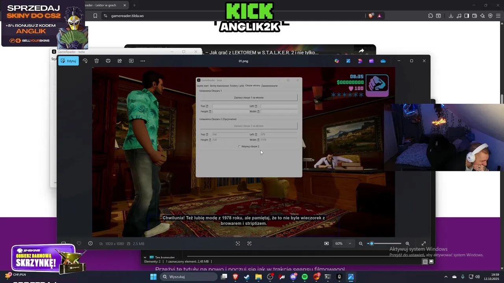The width and height of the screenshot is (504, 283).
Task: Open the Brave wallet icon
Action: pyautogui.click(x=474, y=16)
